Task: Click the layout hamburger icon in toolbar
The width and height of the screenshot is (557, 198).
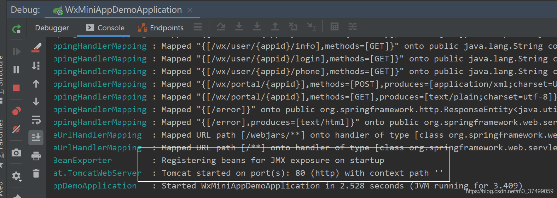Action: click(x=198, y=27)
